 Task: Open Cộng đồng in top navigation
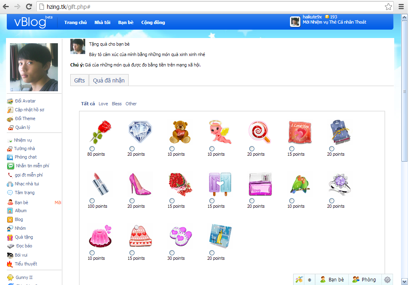153,22
